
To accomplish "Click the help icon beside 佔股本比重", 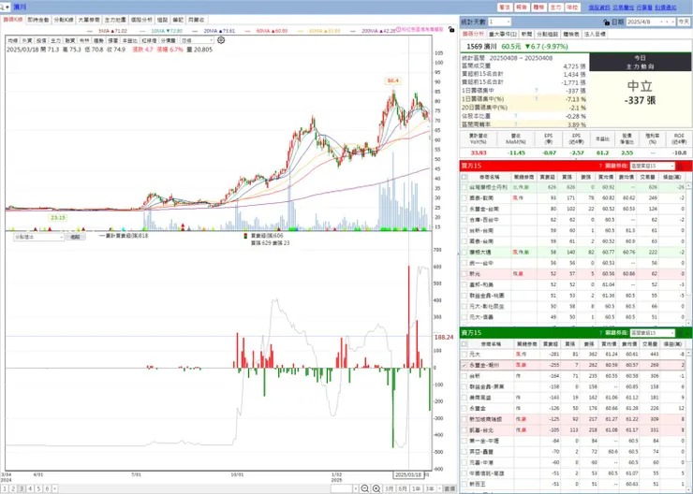I will 515,116.
